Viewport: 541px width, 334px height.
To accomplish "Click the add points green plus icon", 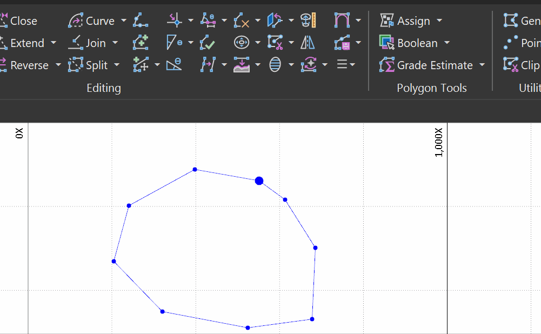I will (141, 43).
